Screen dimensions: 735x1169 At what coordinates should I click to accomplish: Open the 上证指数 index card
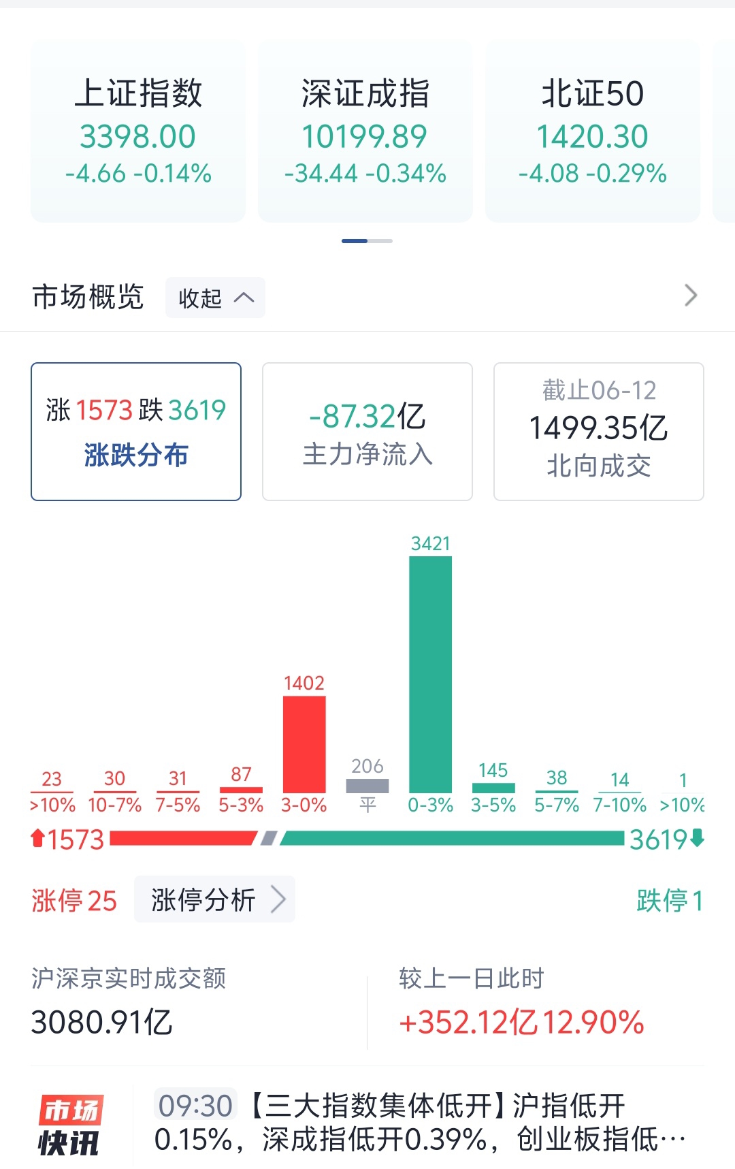[x=138, y=131]
